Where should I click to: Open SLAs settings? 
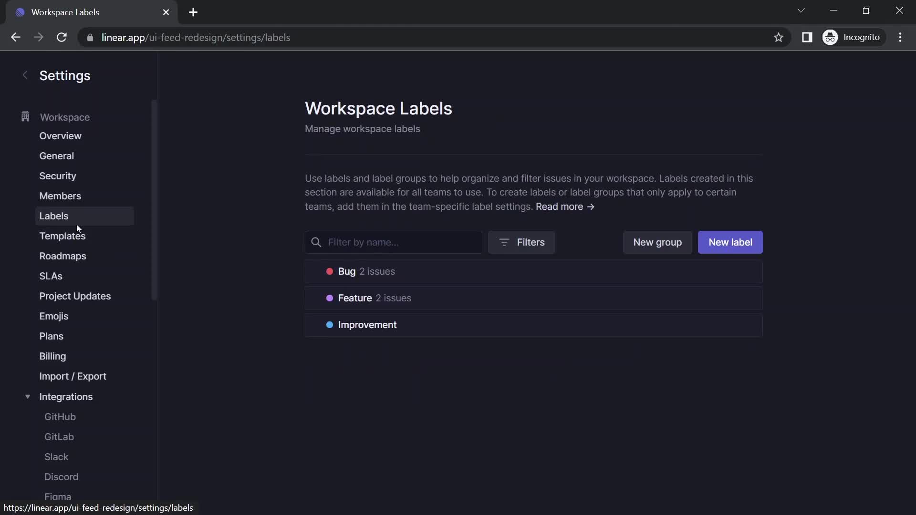click(51, 276)
